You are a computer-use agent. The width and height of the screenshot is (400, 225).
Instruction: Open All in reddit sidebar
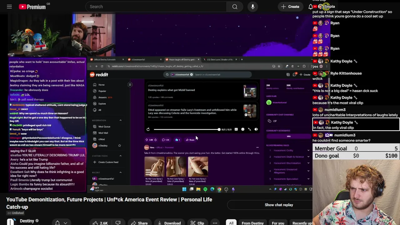point(100,110)
